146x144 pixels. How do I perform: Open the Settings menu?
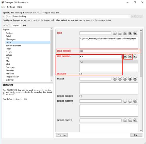click(11, 7)
